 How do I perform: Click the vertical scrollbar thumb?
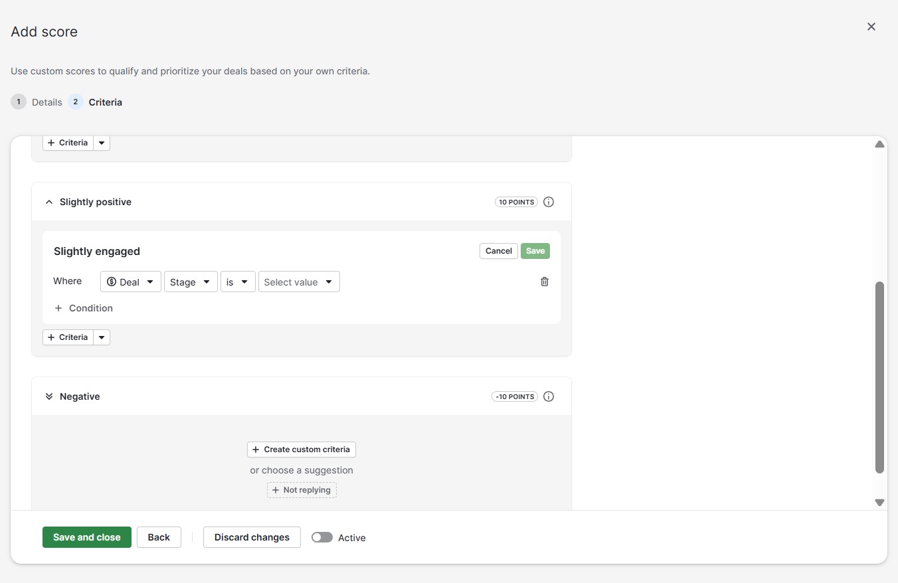(x=879, y=377)
